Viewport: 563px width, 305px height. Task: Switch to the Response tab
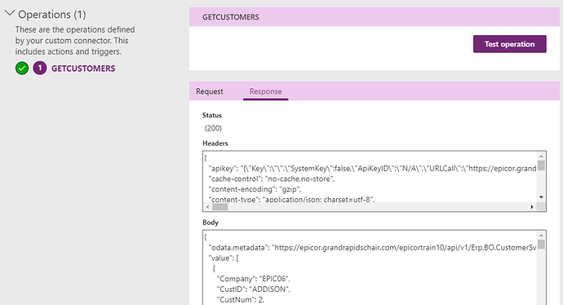(266, 91)
